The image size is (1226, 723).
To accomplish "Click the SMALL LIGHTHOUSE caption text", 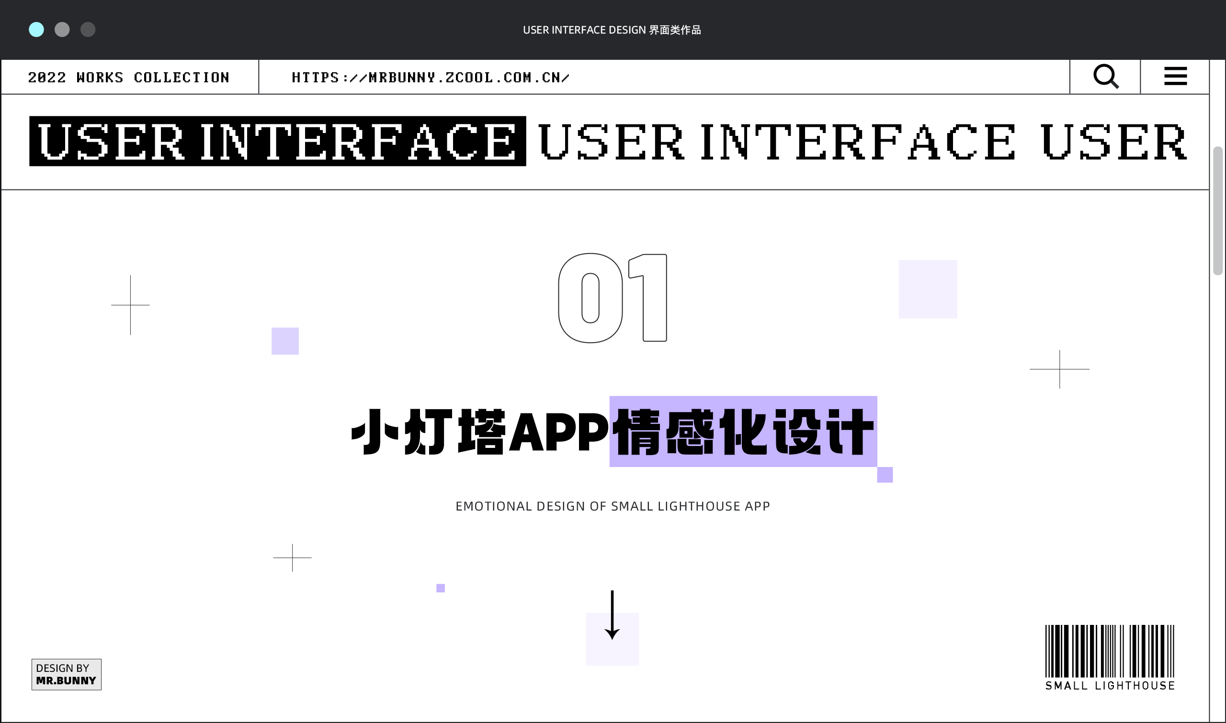I will coord(1110,686).
